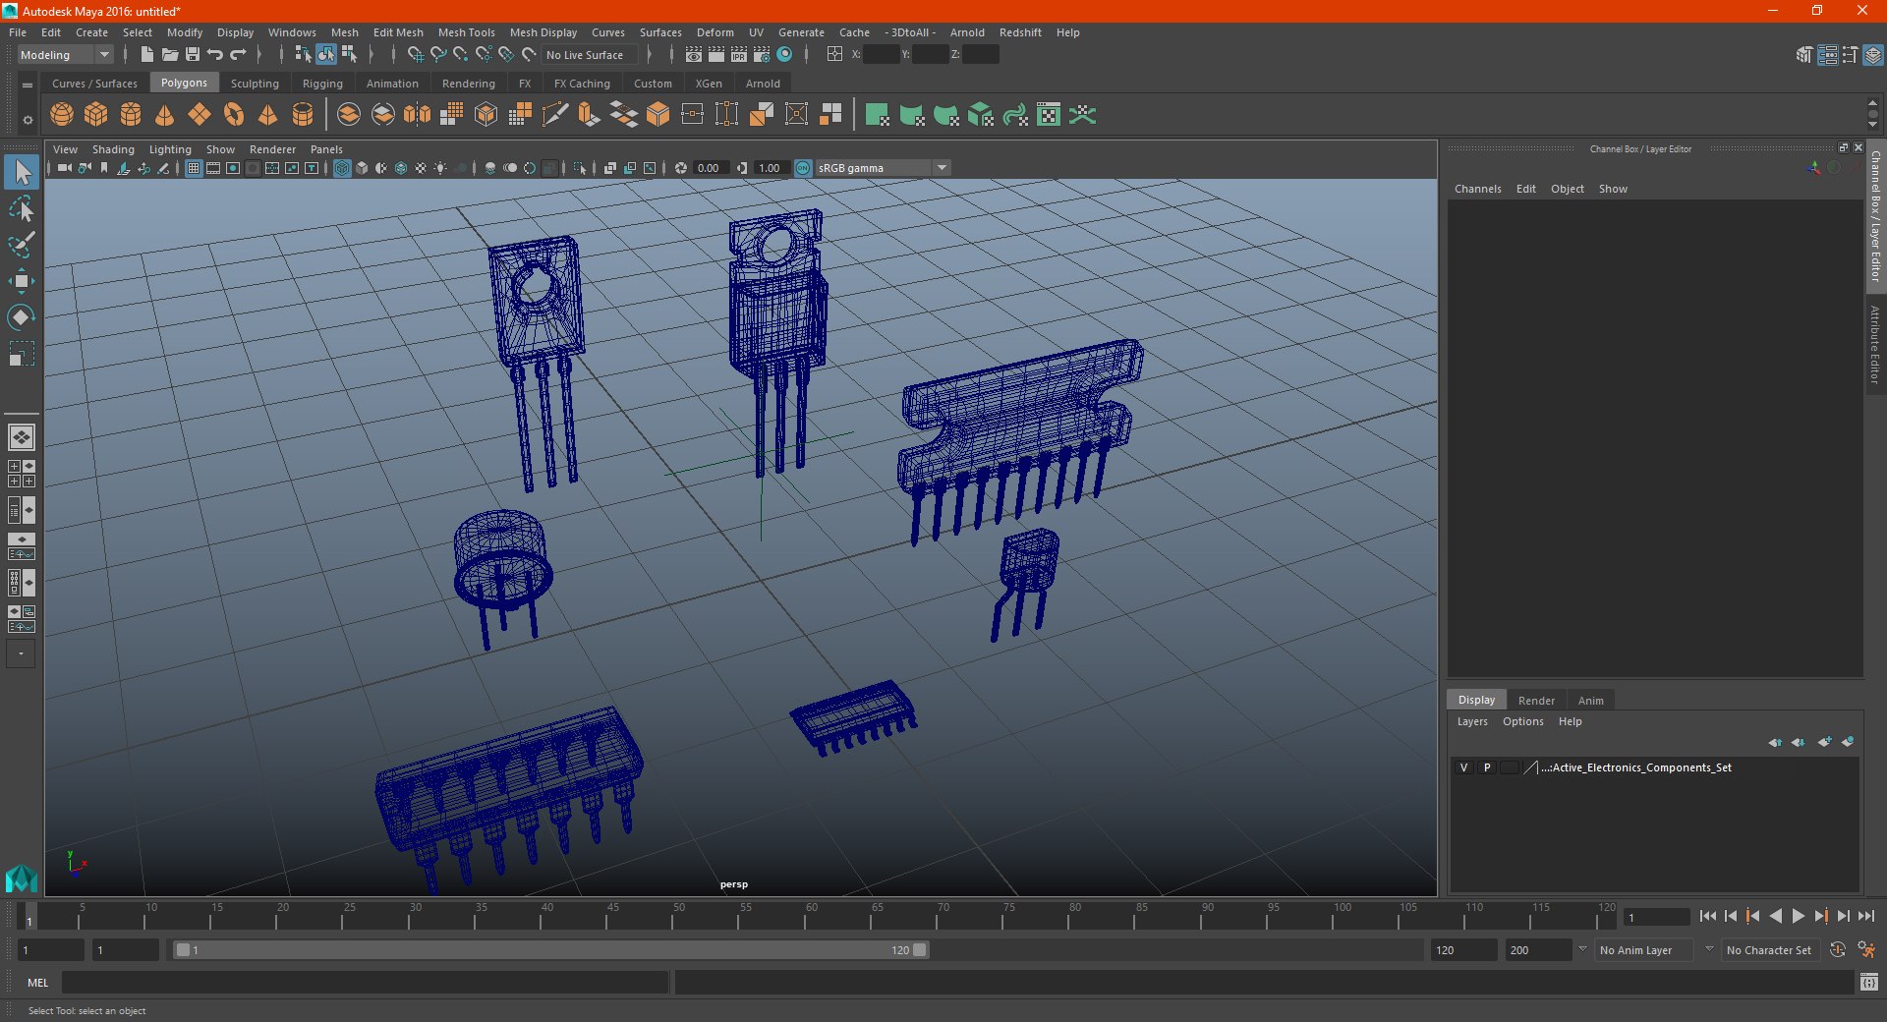Toggle smooth shade all in viewport
This screenshot has height=1022, width=1887.
coord(362,168)
